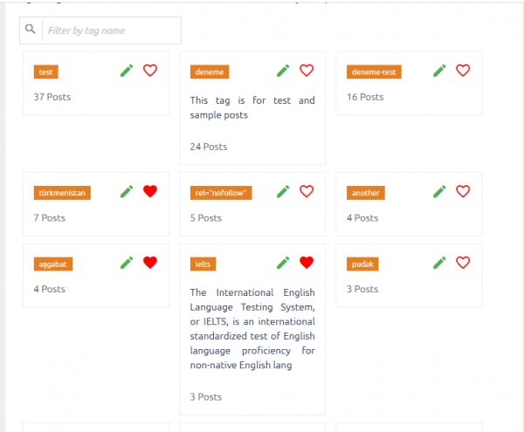524x432 pixels.
Task: Toggle heart on ielts tag
Action: click(x=306, y=262)
